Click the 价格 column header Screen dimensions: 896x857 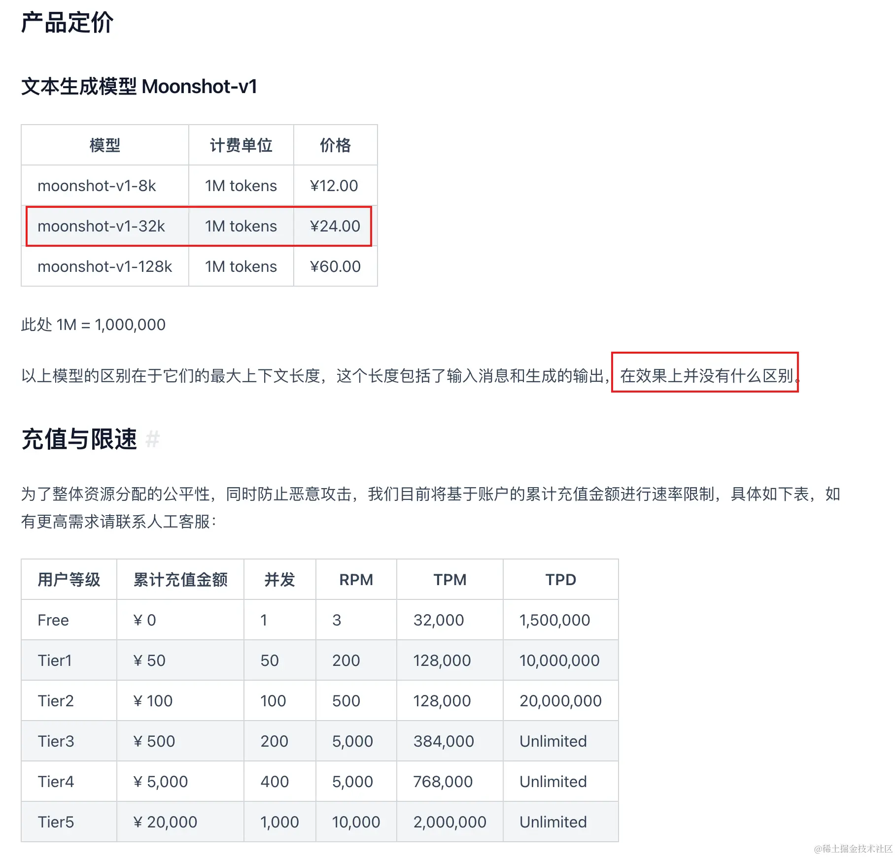point(335,145)
